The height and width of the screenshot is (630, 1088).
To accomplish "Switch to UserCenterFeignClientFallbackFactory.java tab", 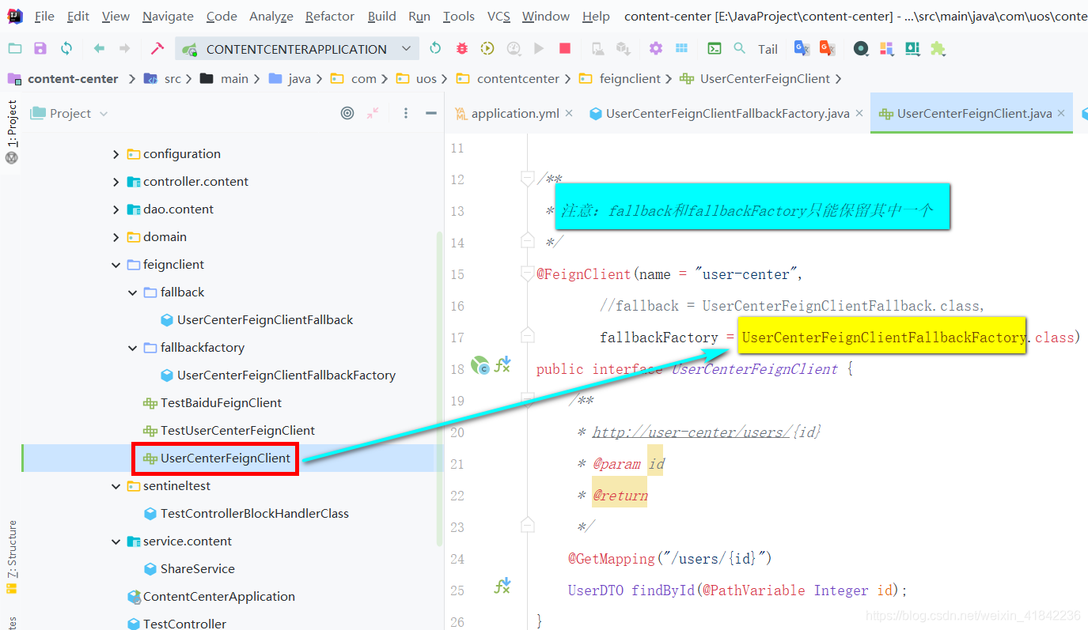I will pyautogui.click(x=727, y=113).
